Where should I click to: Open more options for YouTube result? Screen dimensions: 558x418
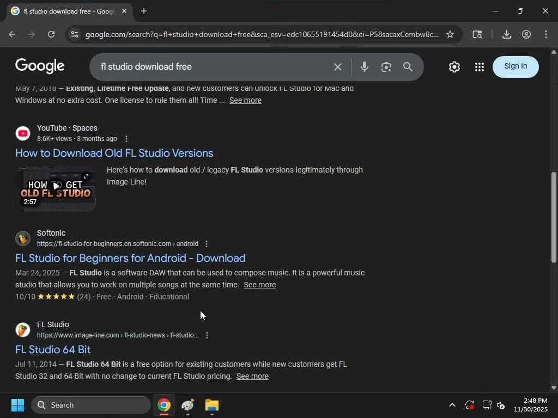[126, 139]
